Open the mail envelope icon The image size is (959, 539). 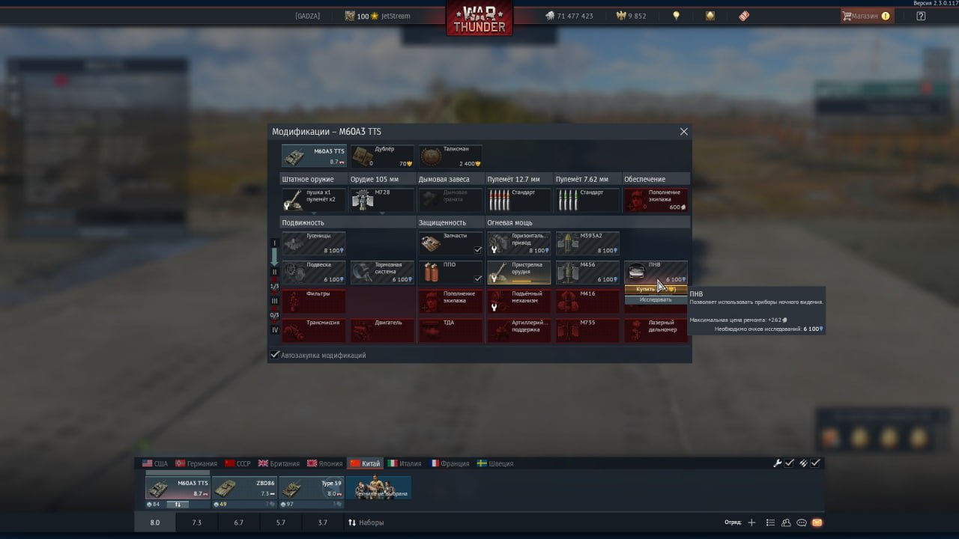pyautogui.click(x=817, y=523)
